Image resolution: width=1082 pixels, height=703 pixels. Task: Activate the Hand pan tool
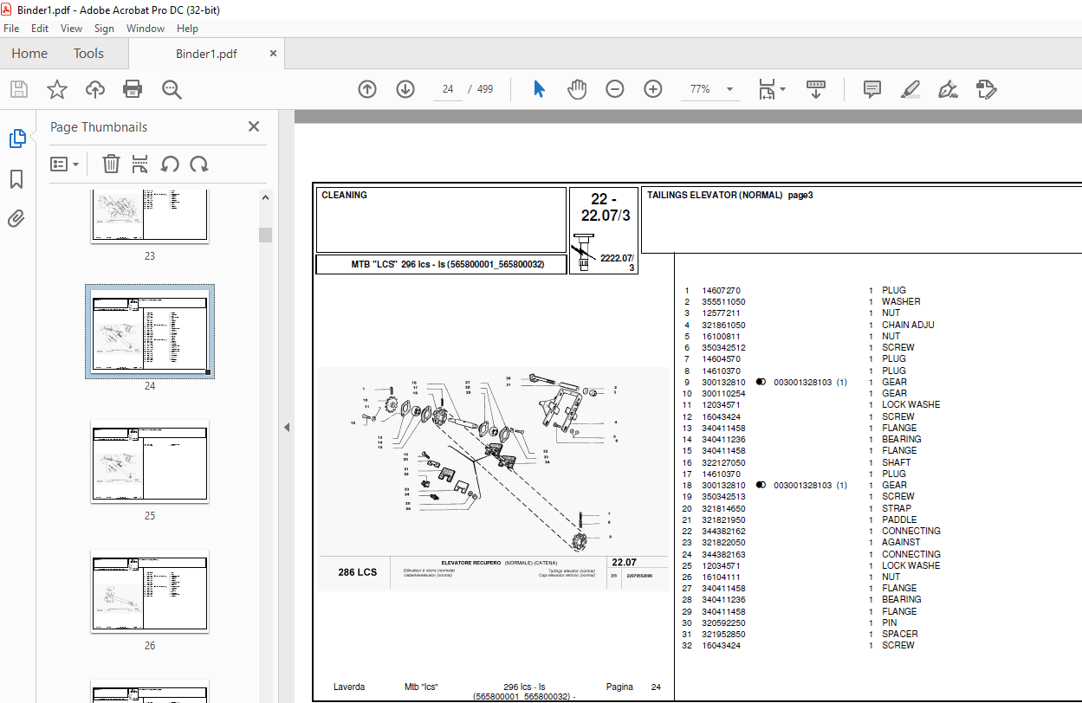577,89
